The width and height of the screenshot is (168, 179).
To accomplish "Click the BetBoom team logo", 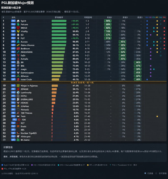I will tap(18, 49).
